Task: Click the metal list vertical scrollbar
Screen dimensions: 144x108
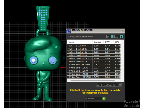Action: coord(122,49)
